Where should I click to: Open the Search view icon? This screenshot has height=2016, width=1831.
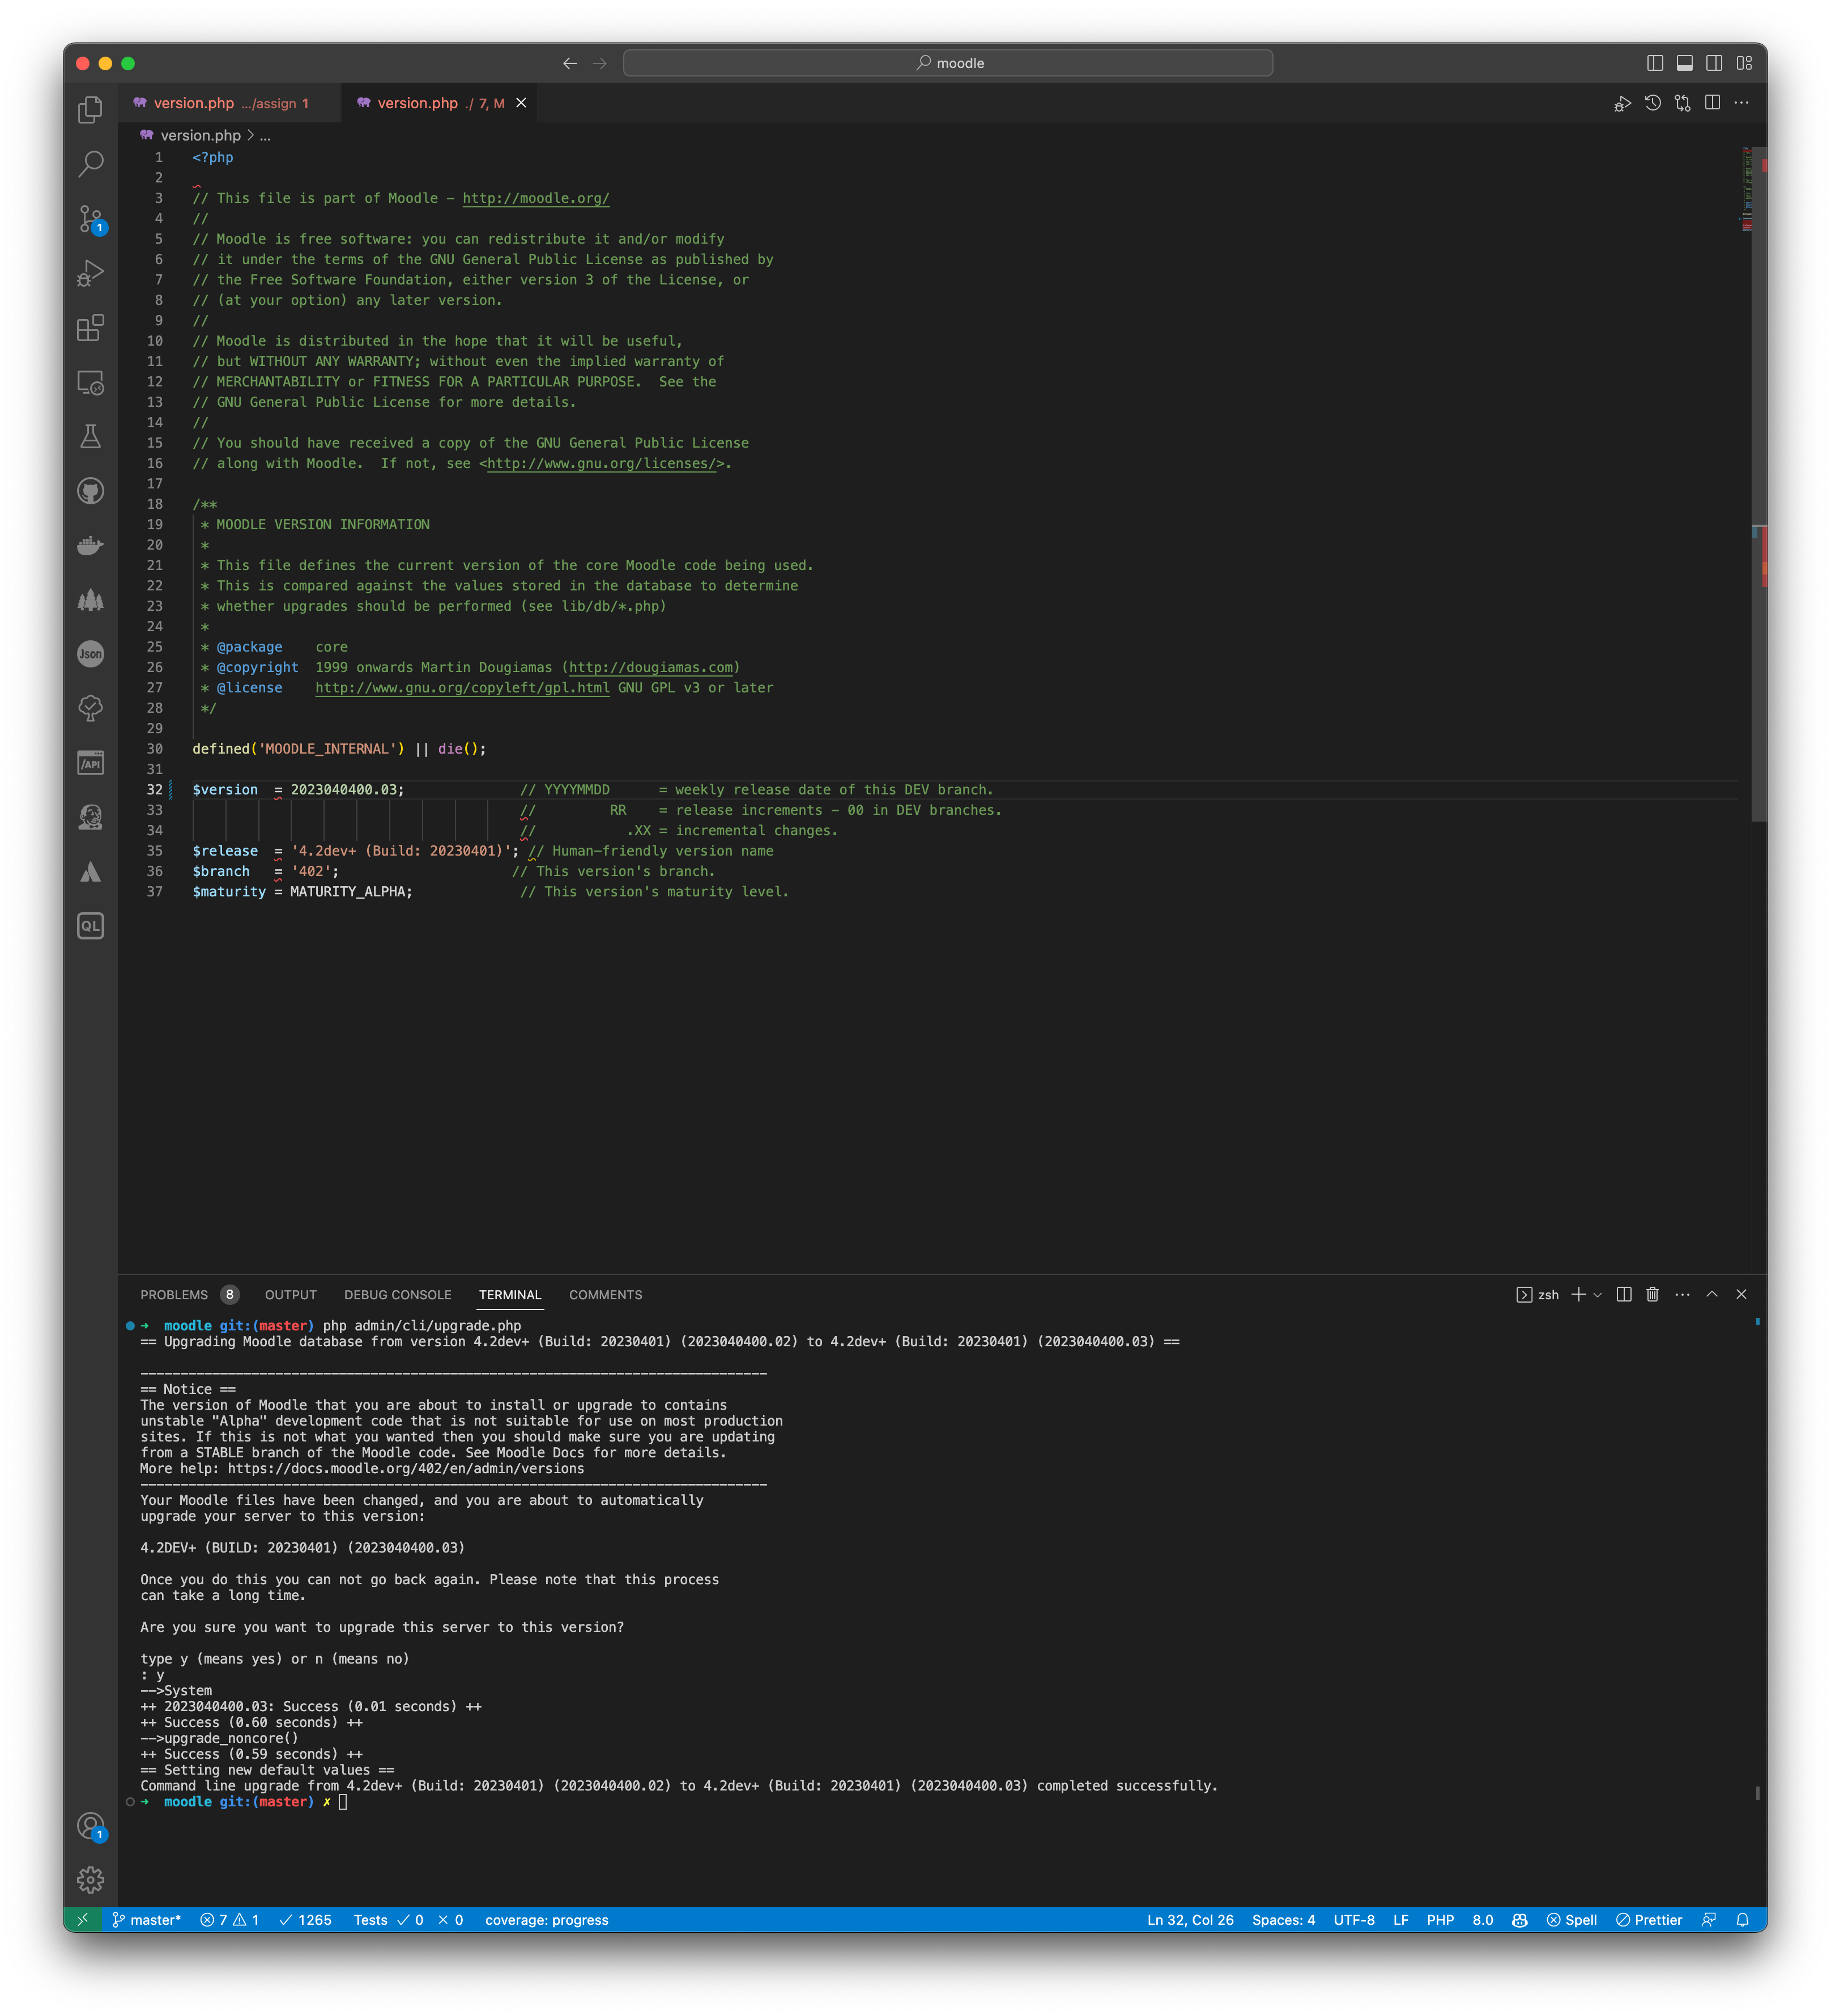coord(90,163)
